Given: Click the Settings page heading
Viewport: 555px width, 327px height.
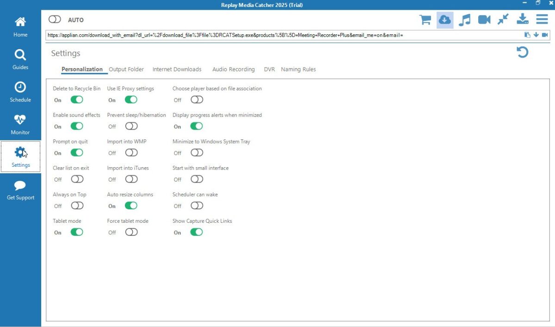Looking at the screenshot, I should coord(66,53).
